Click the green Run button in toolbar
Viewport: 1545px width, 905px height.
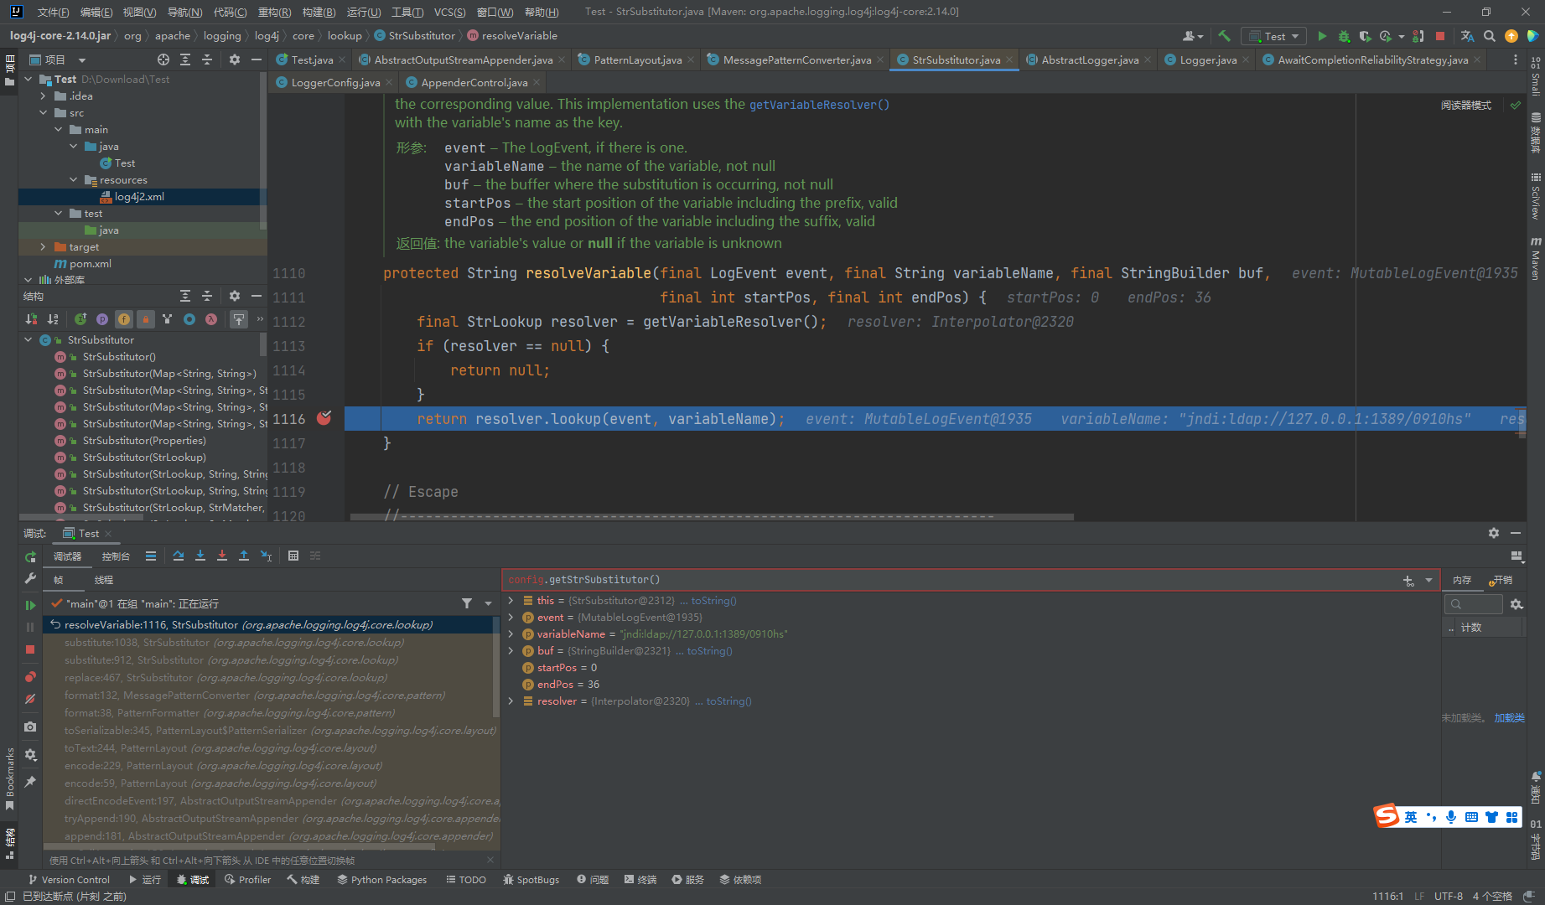(x=1322, y=36)
